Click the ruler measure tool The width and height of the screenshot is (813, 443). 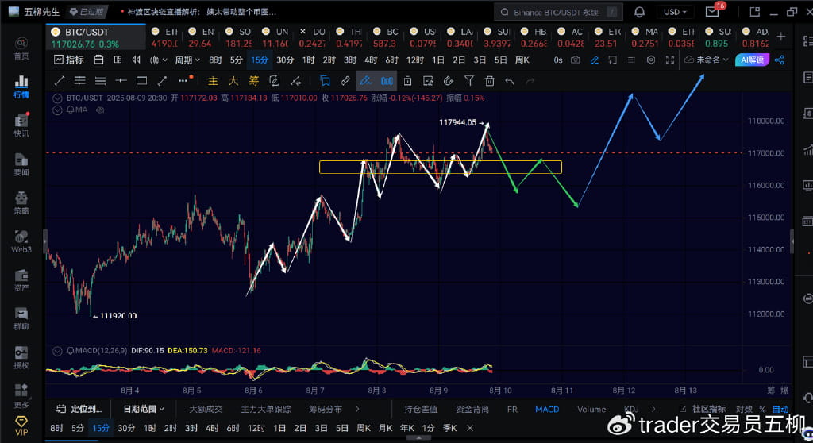(x=345, y=80)
